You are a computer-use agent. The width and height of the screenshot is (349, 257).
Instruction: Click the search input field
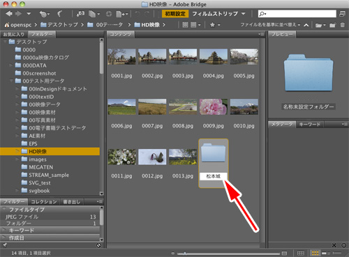coord(297,14)
